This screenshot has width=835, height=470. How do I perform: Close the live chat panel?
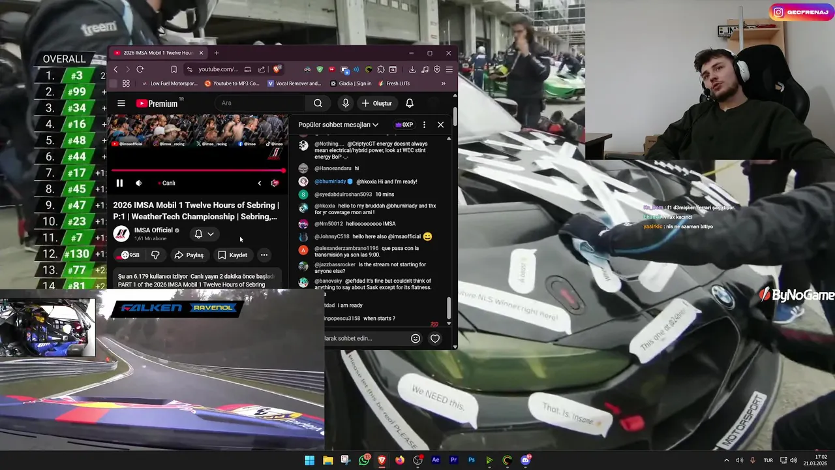tap(440, 125)
